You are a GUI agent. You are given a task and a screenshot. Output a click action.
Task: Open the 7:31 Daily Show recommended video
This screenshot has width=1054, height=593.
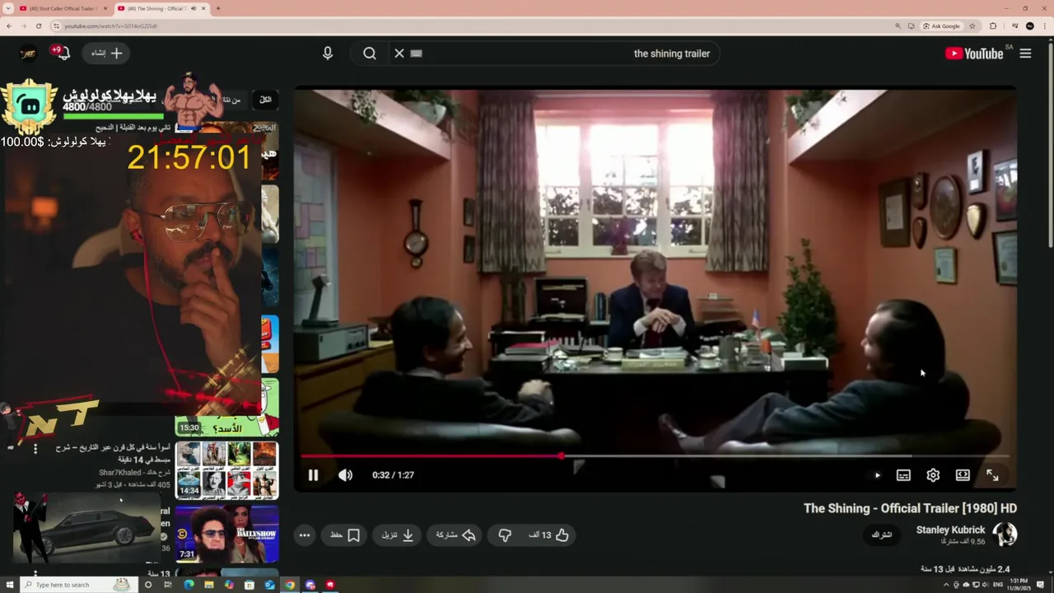tap(226, 534)
